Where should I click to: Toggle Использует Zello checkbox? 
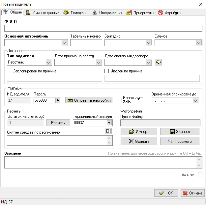tap(120, 100)
